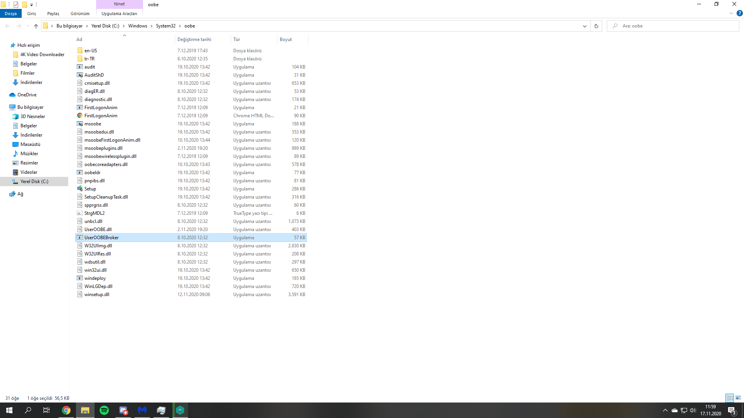Click the refresh button beside address bar
This screenshot has height=418, width=744.
[x=596, y=26]
